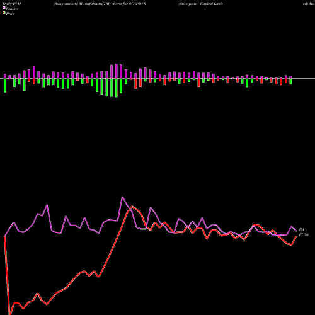This screenshot has height=315, width=315.
Task: Click the 'Daily PVM' title text
Action: (x=12, y=4)
